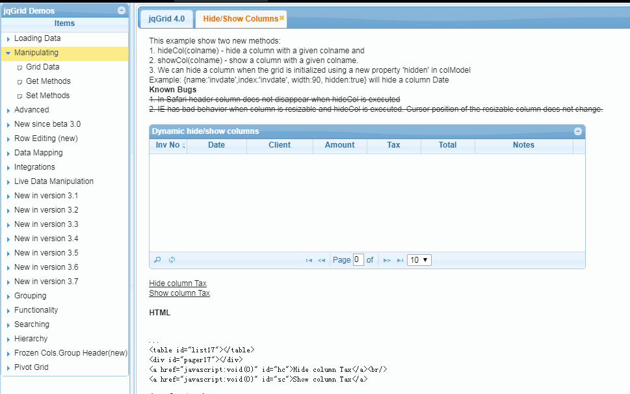This screenshot has height=394, width=630.
Task: Open the Grid Data demo item
Action: 43,67
